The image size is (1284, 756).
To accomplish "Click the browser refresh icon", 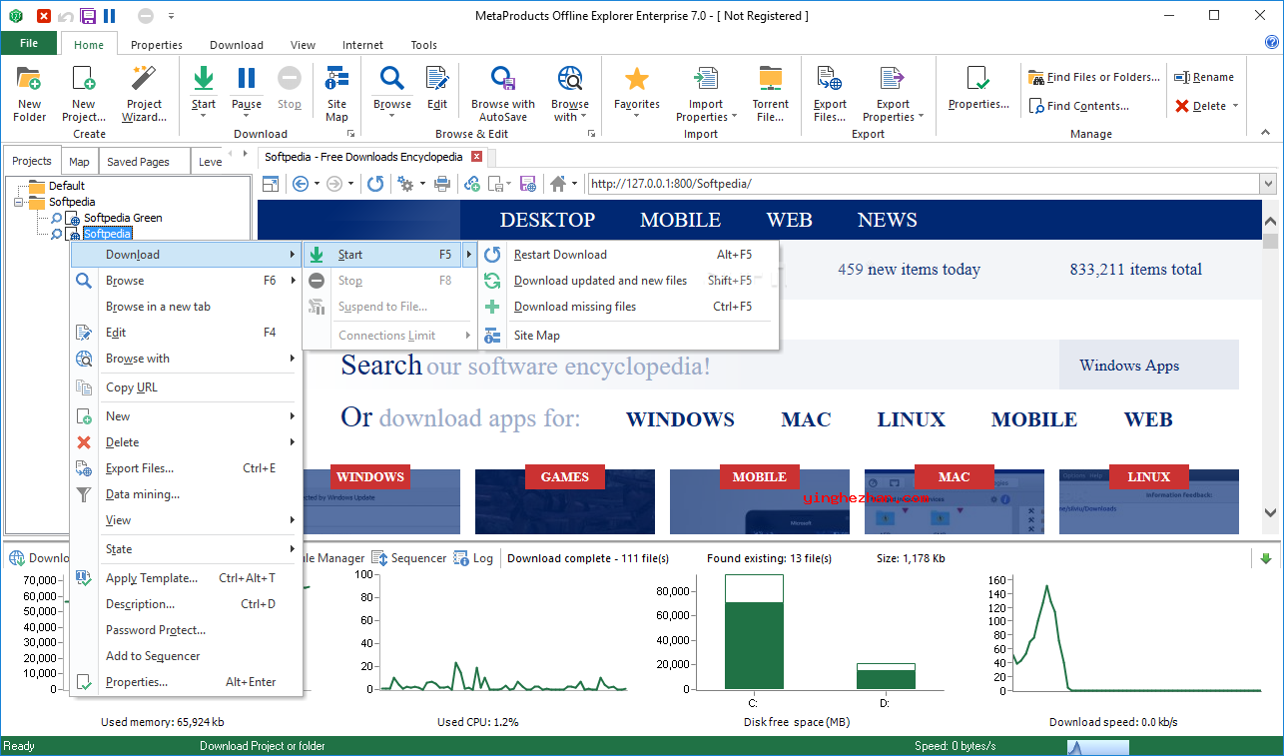I will pyautogui.click(x=375, y=184).
